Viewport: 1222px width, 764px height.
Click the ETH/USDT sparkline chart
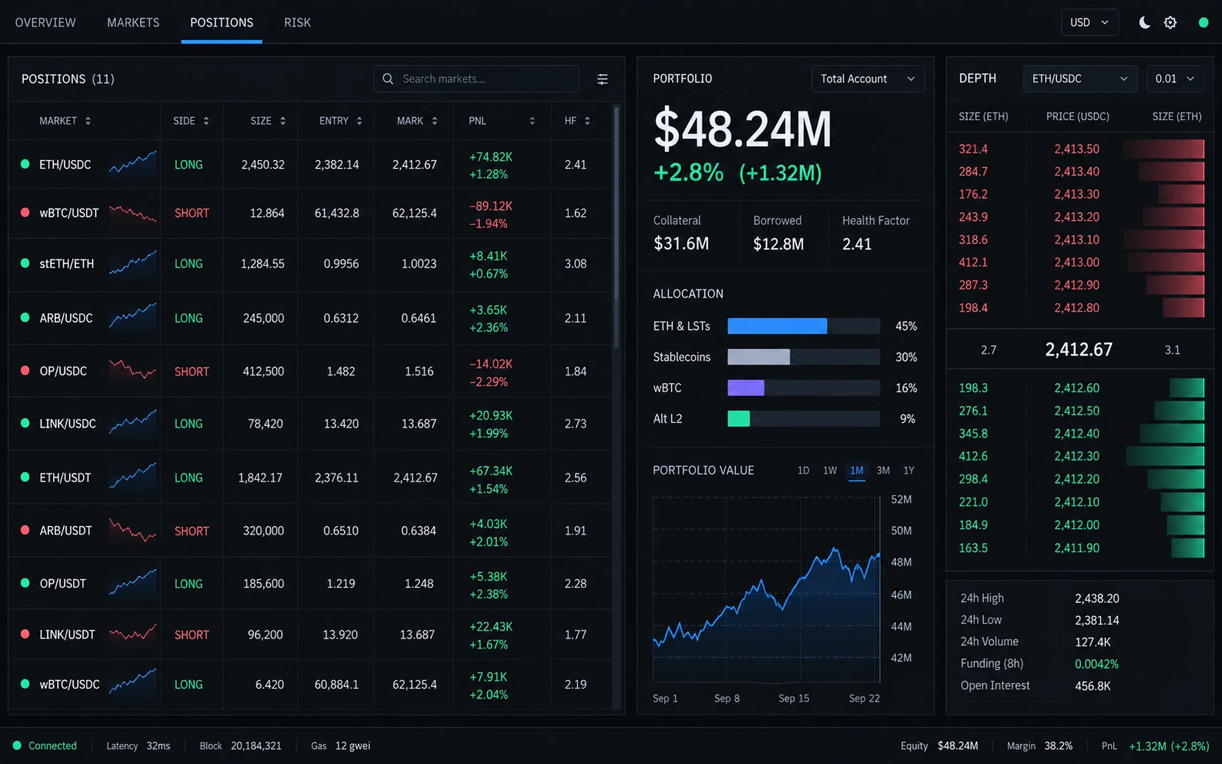click(x=132, y=476)
